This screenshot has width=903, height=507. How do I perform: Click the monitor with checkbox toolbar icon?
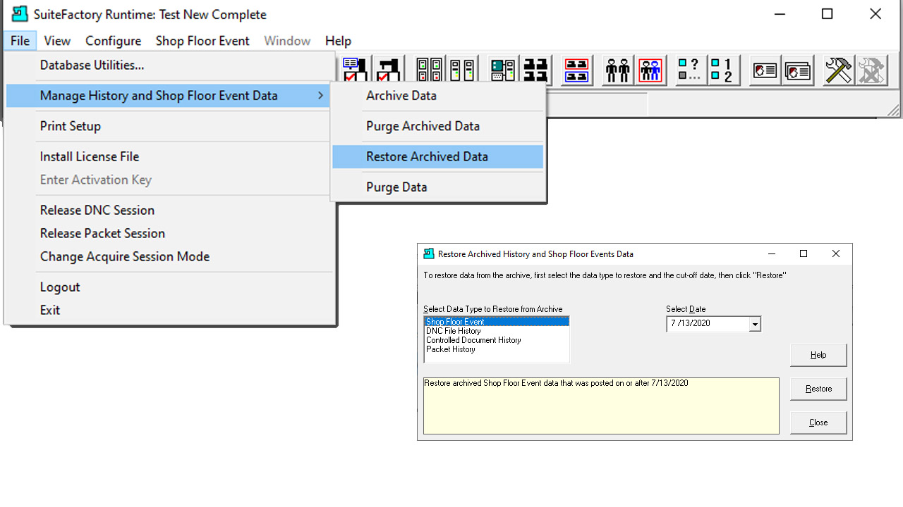pos(356,70)
